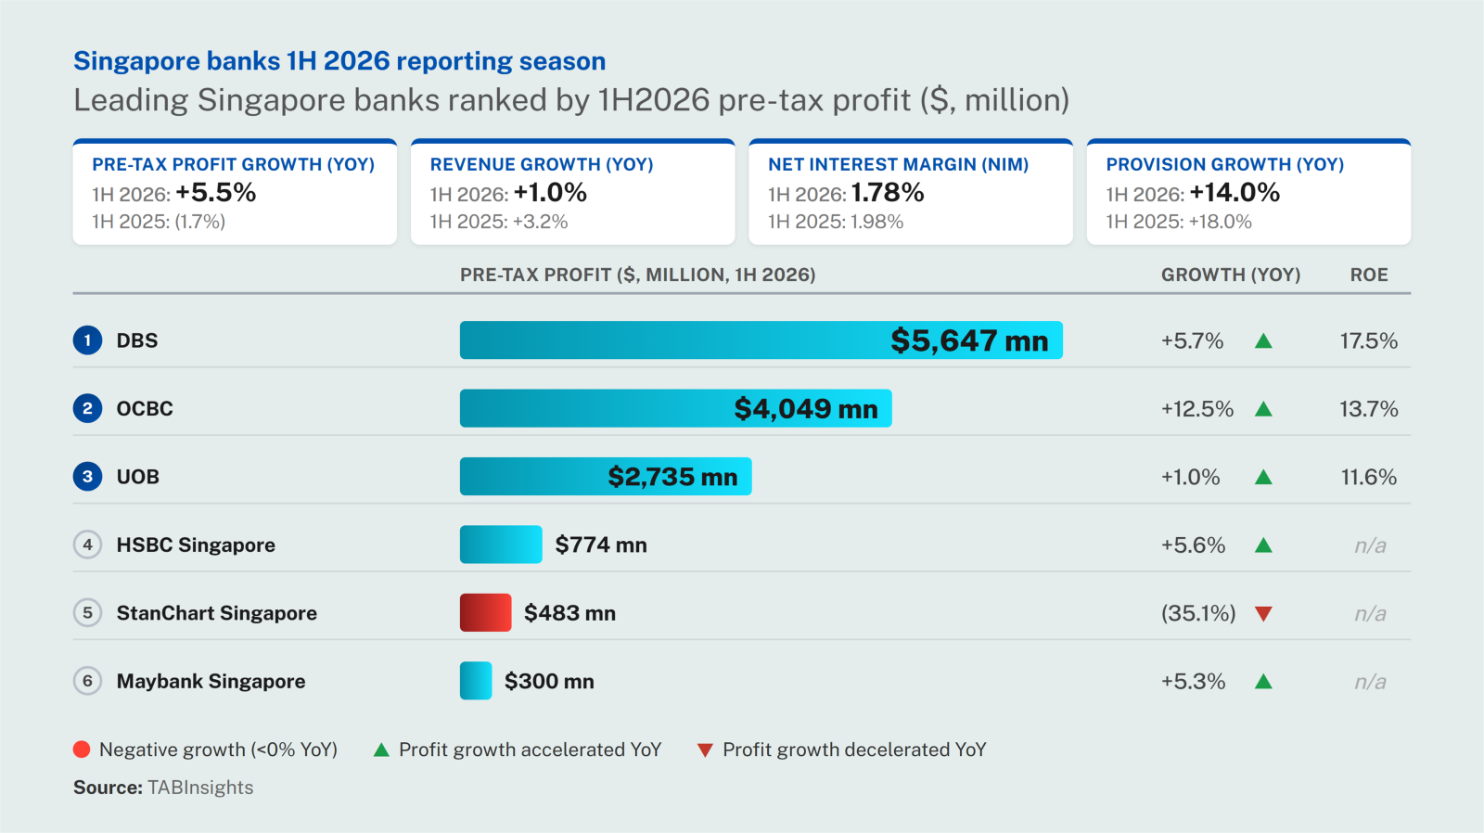Click the "$483 mn" value label
This screenshot has height=833, width=1484.
[569, 613]
